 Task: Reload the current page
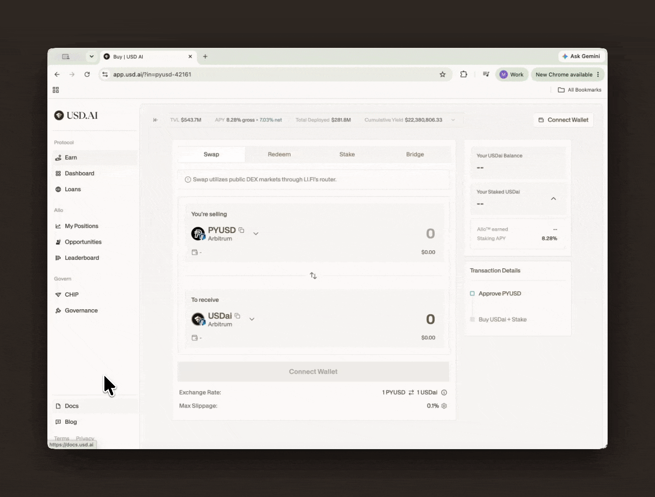pos(87,75)
